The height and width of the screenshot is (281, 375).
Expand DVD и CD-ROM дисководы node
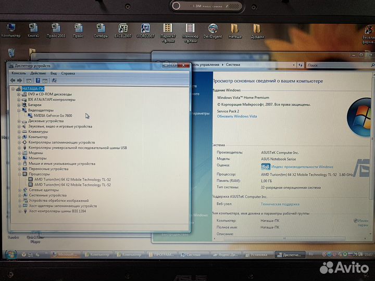click(x=19, y=94)
